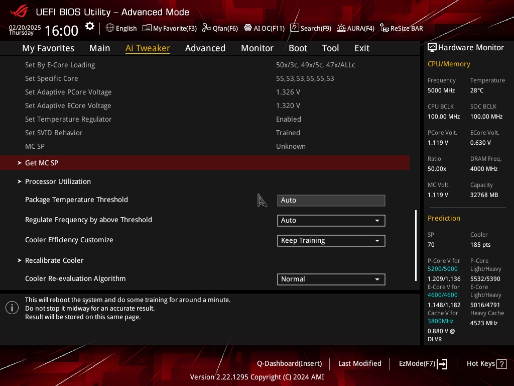Open Q-Dashboard(Insert)
514x386 pixels.
(x=289, y=363)
